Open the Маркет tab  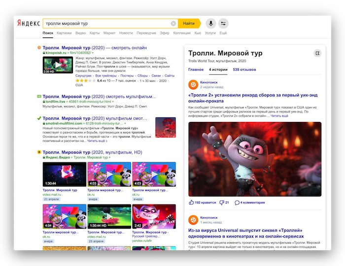[x=109, y=33]
